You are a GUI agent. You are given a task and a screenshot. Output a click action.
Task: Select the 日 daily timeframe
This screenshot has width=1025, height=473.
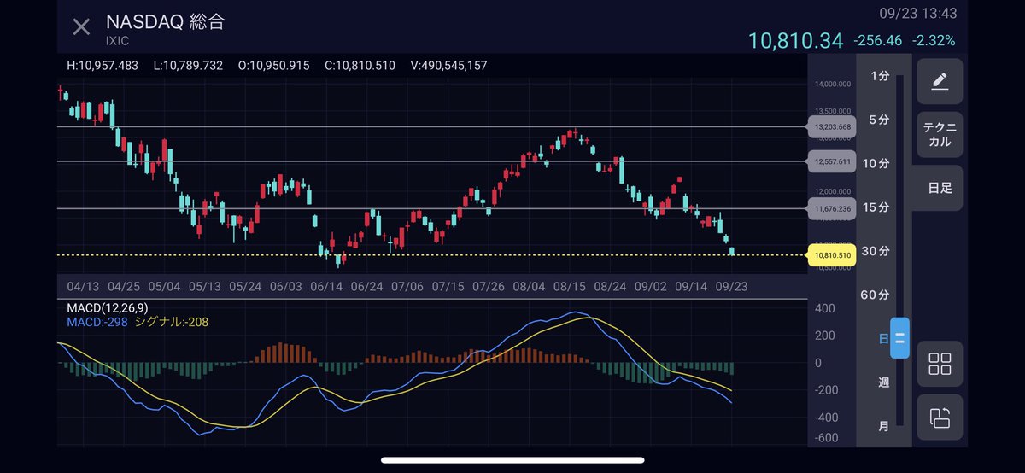(883, 339)
